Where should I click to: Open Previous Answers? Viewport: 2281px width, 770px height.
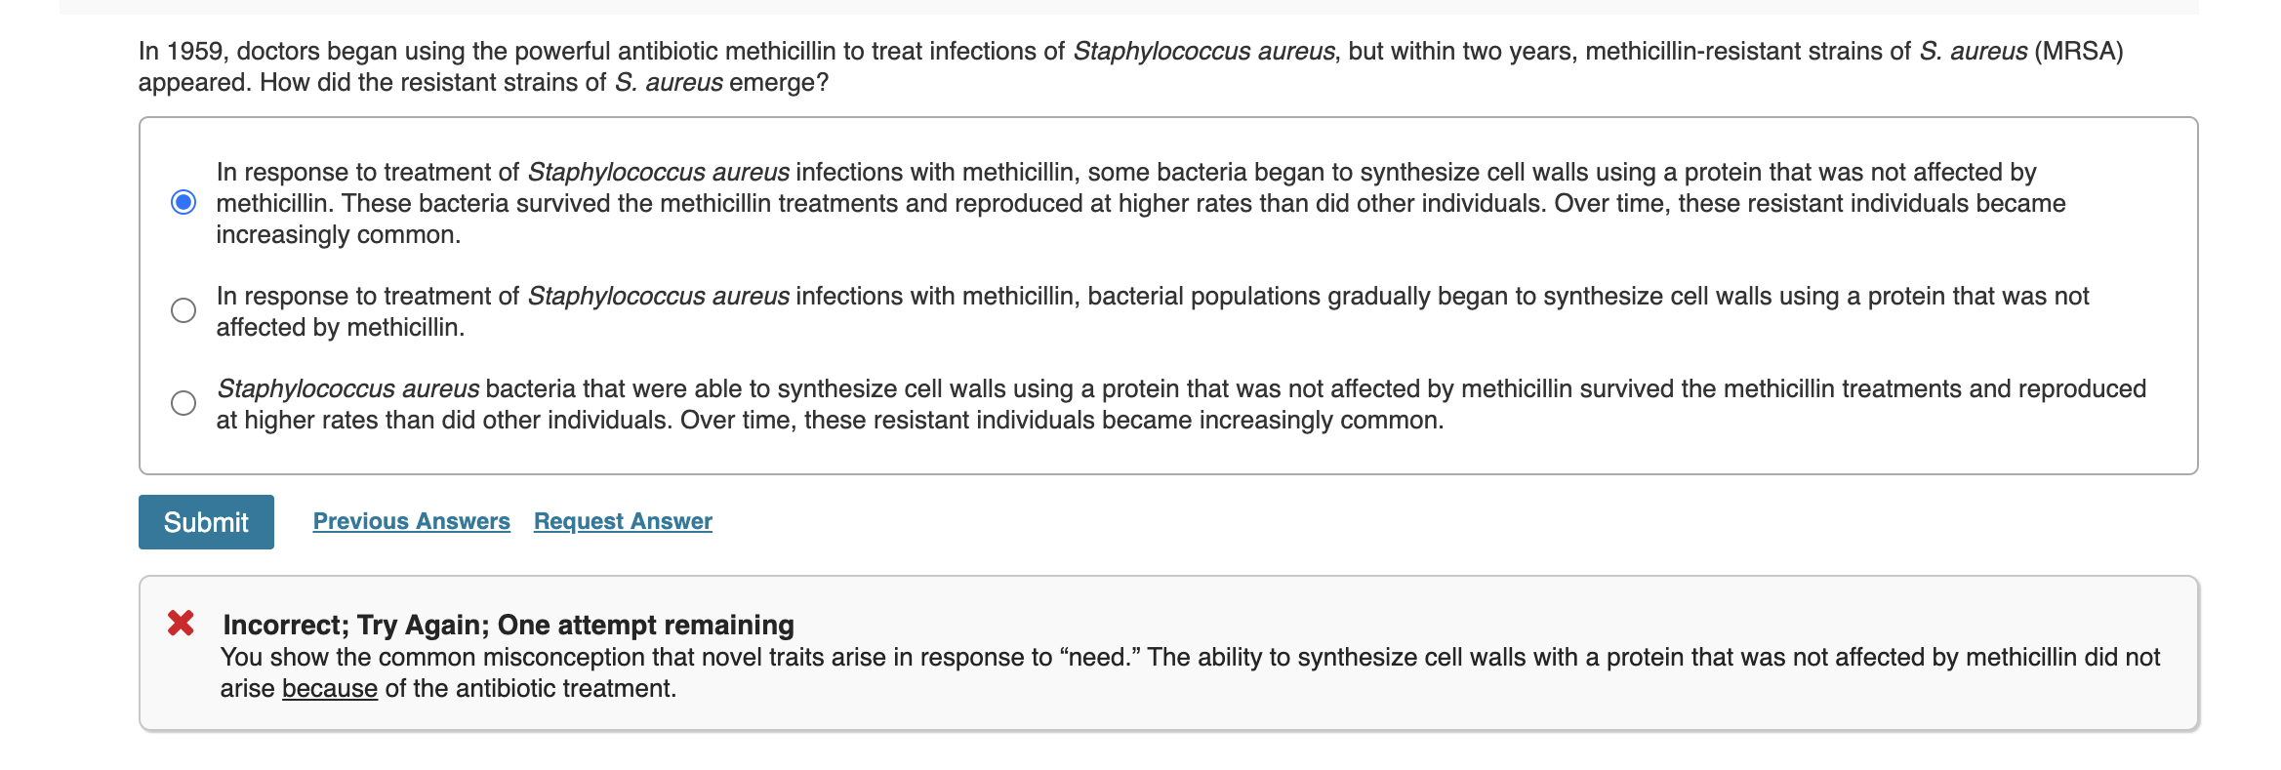pyautogui.click(x=411, y=520)
